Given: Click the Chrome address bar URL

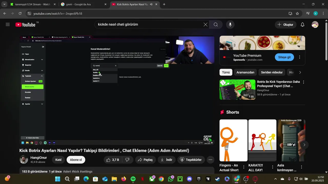Looking at the screenshot, I should point(58,14).
